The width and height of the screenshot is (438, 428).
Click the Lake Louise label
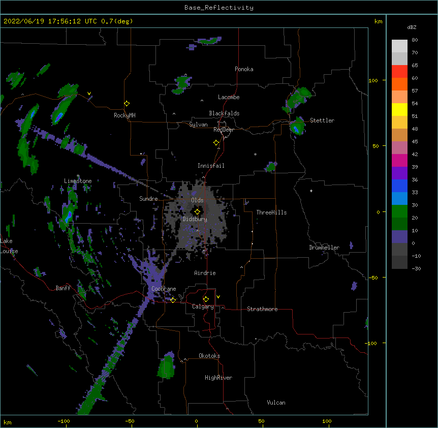point(9,246)
